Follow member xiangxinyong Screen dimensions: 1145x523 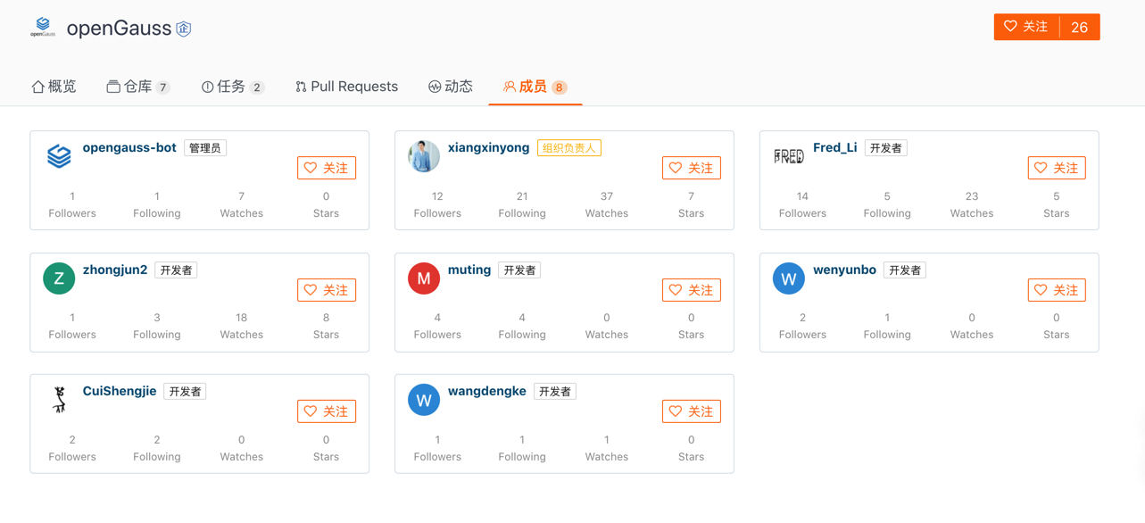tap(692, 168)
